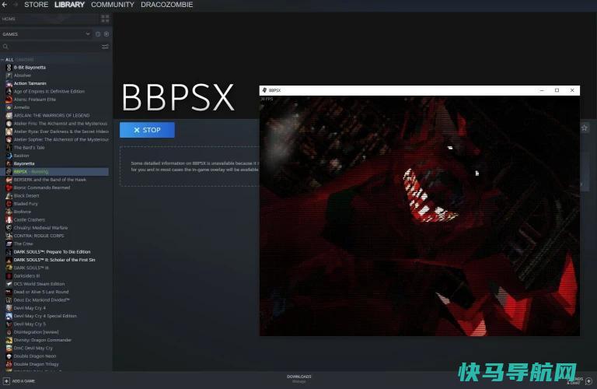Open the LIBRARY tab

69,5
